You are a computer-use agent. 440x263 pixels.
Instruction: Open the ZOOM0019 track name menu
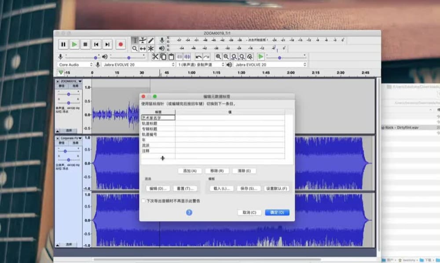(71, 81)
